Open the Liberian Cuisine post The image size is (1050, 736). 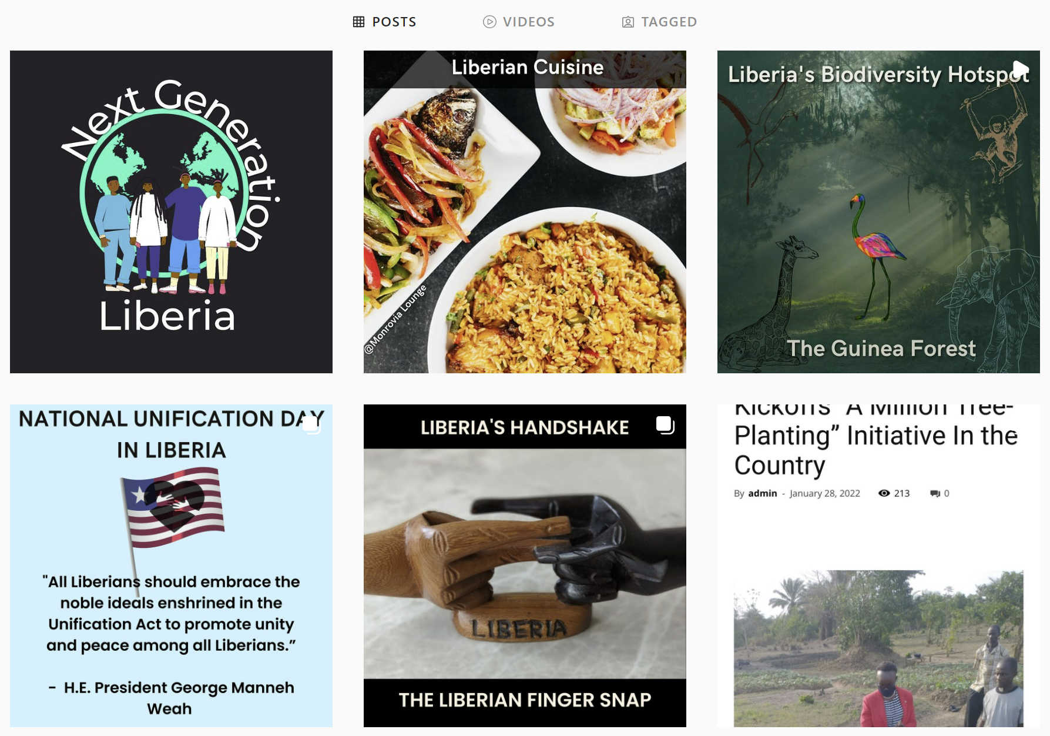(525, 212)
